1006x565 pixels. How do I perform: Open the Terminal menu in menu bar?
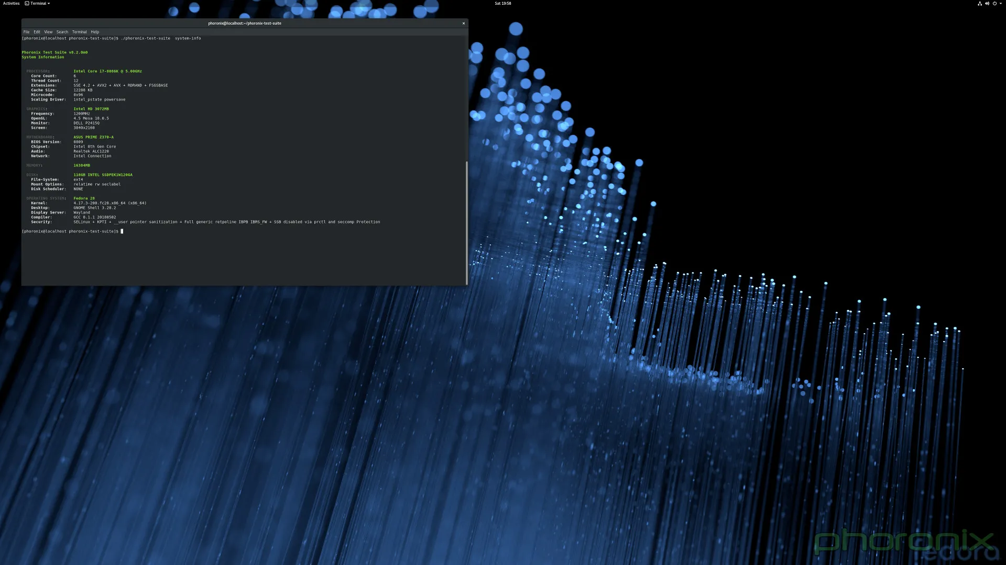point(79,32)
